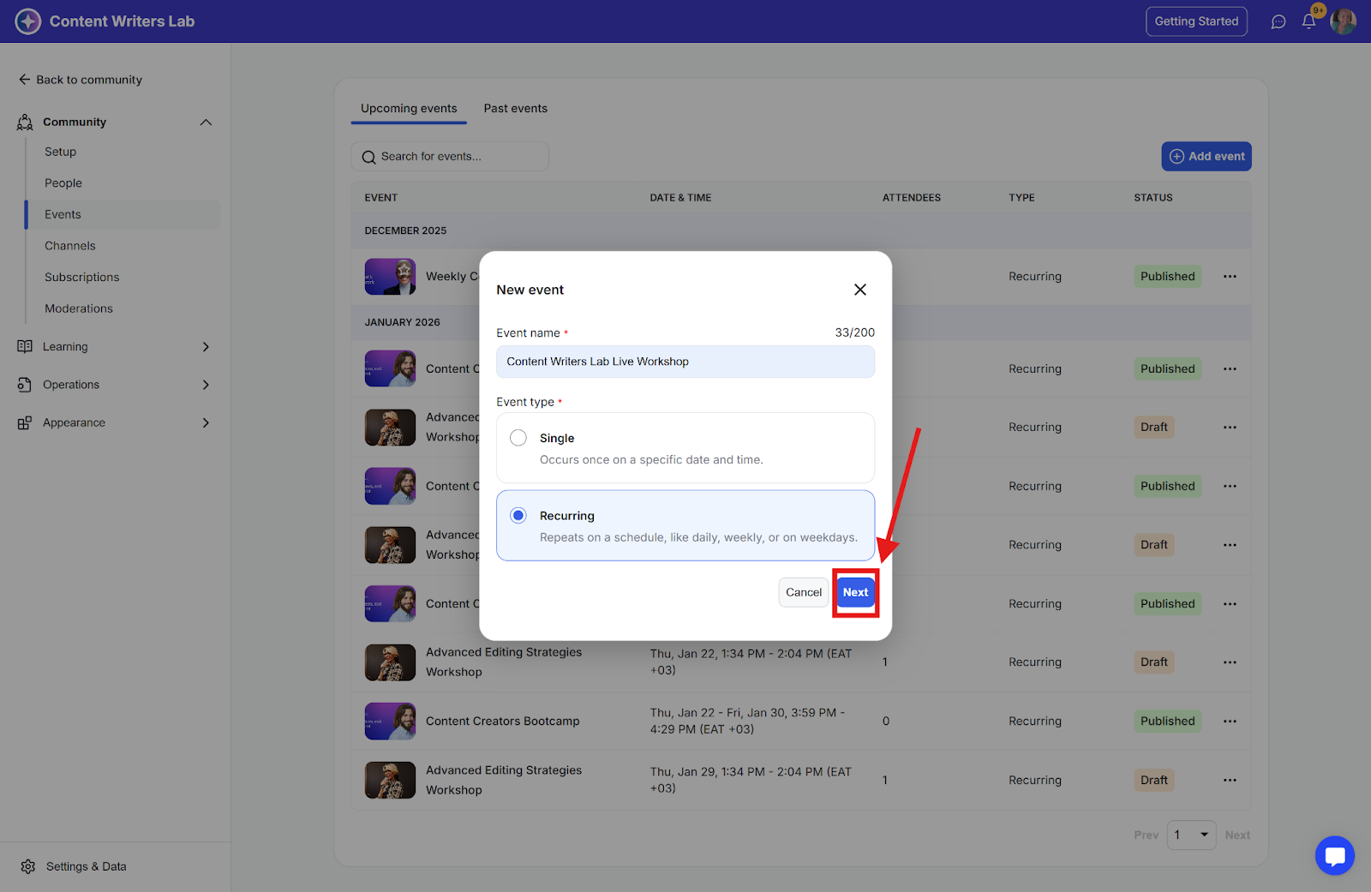Viewport: 1371px width, 892px height.
Task: Click Cancel in New event dialog
Action: (x=803, y=592)
